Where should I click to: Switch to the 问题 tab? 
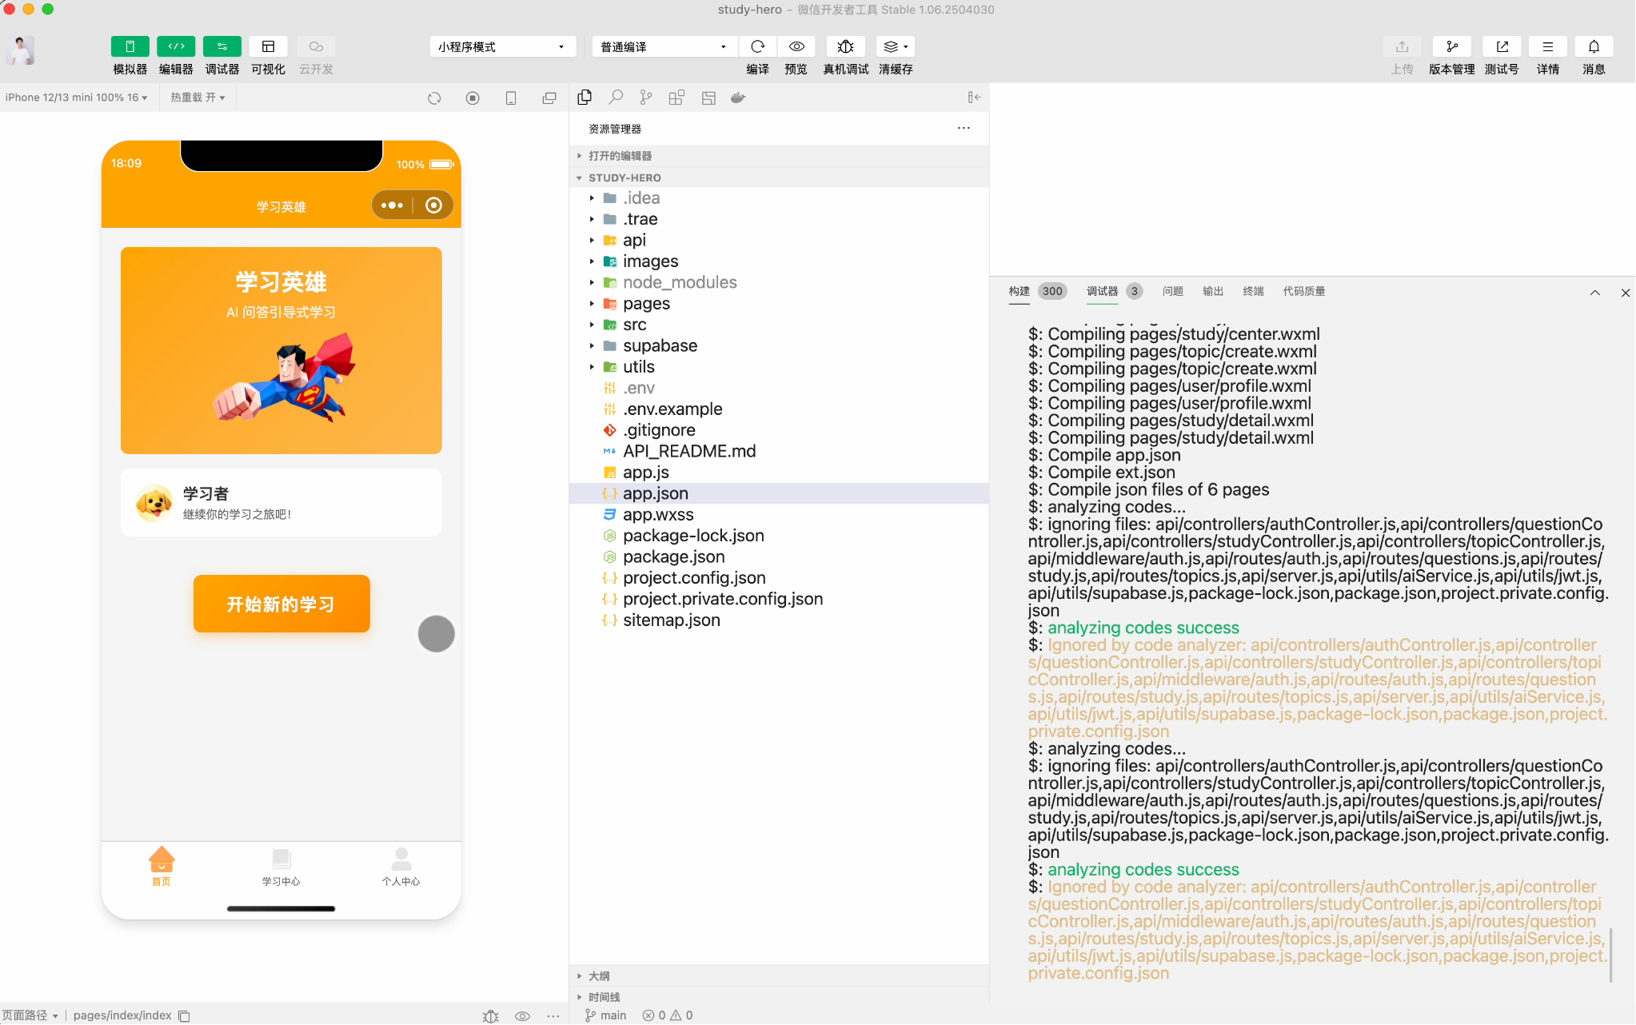click(x=1172, y=291)
